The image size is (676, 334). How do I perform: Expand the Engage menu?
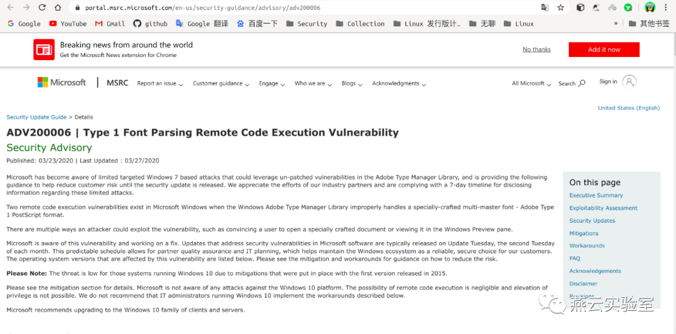[x=272, y=84]
